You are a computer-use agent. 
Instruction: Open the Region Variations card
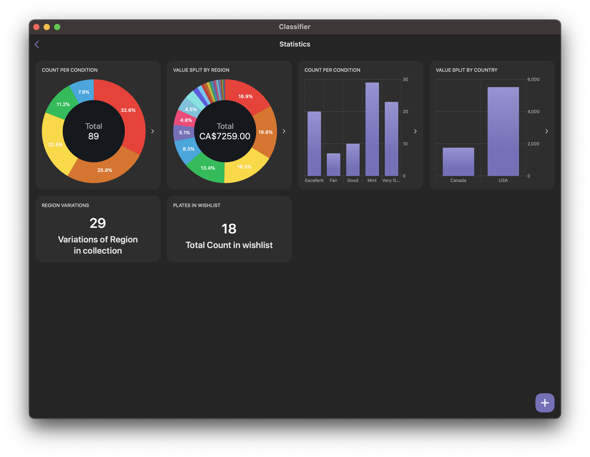point(98,229)
